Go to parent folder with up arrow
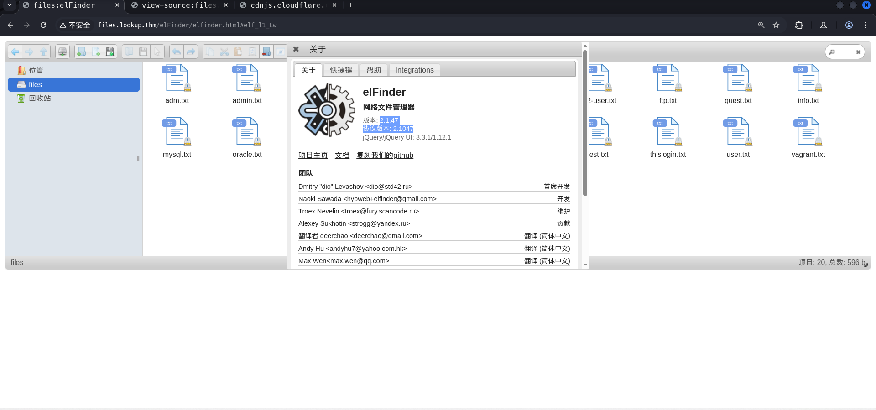876x410 pixels. coord(43,52)
